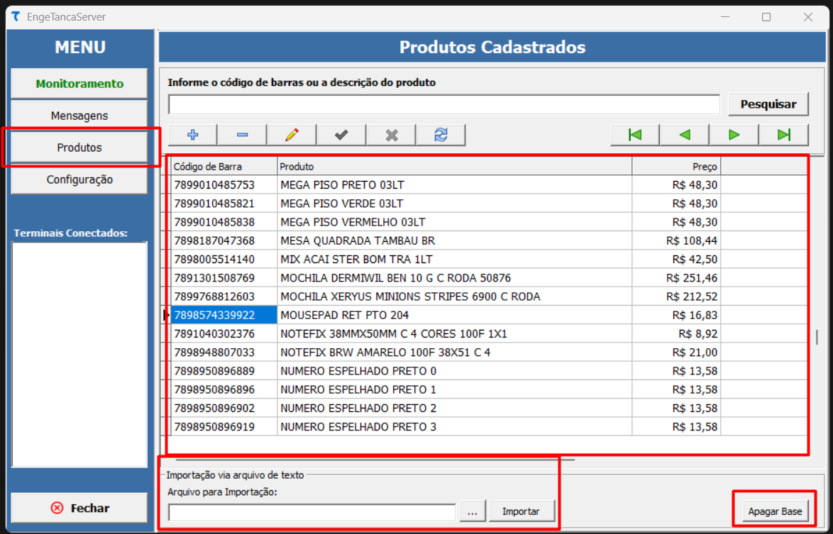Click the X cancel edit icon
The height and width of the screenshot is (534, 833).
pyautogui.click(x=391, y=135)
